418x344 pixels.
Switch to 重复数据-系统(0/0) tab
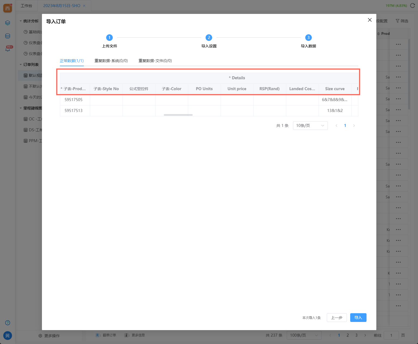111,61
